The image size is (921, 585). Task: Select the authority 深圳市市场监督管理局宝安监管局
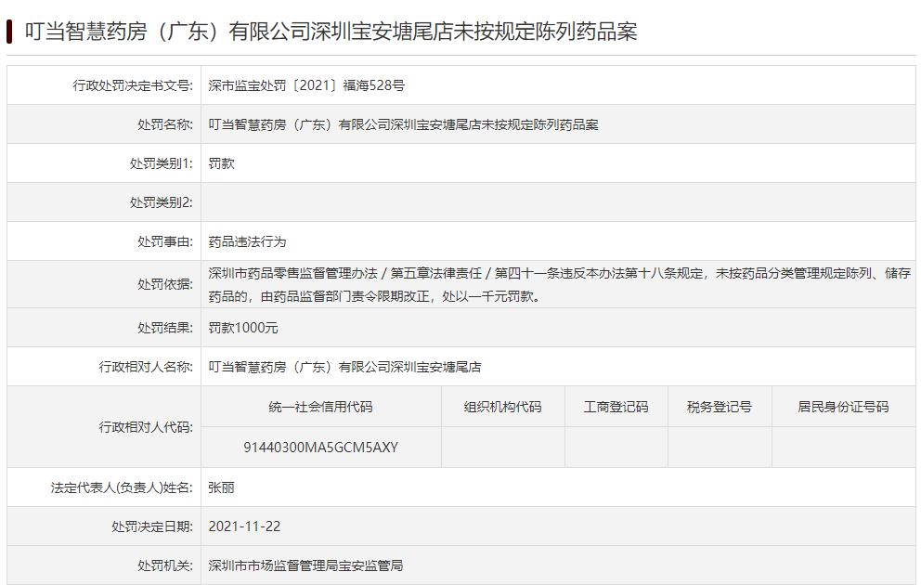pos(306,565)
